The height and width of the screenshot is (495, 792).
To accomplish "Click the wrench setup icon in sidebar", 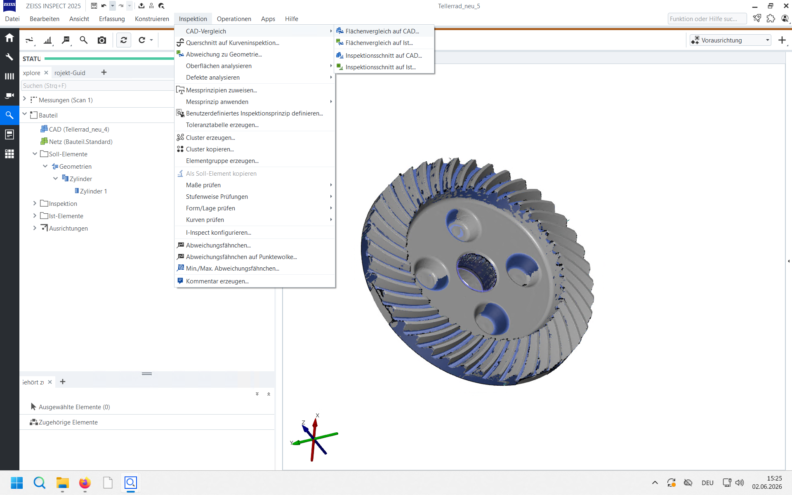I will pos(9,57).
